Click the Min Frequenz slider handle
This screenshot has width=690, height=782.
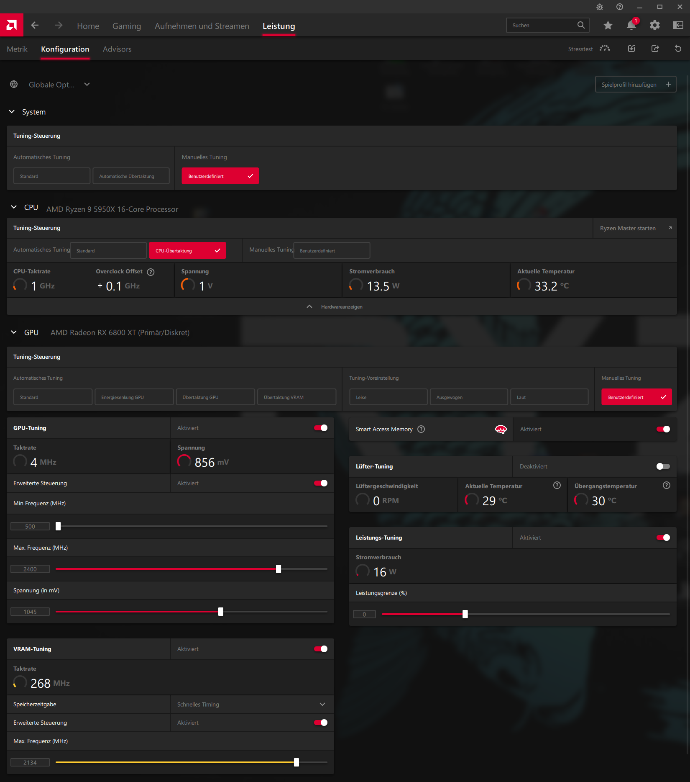pyautogui.click(x=58, y=526)
